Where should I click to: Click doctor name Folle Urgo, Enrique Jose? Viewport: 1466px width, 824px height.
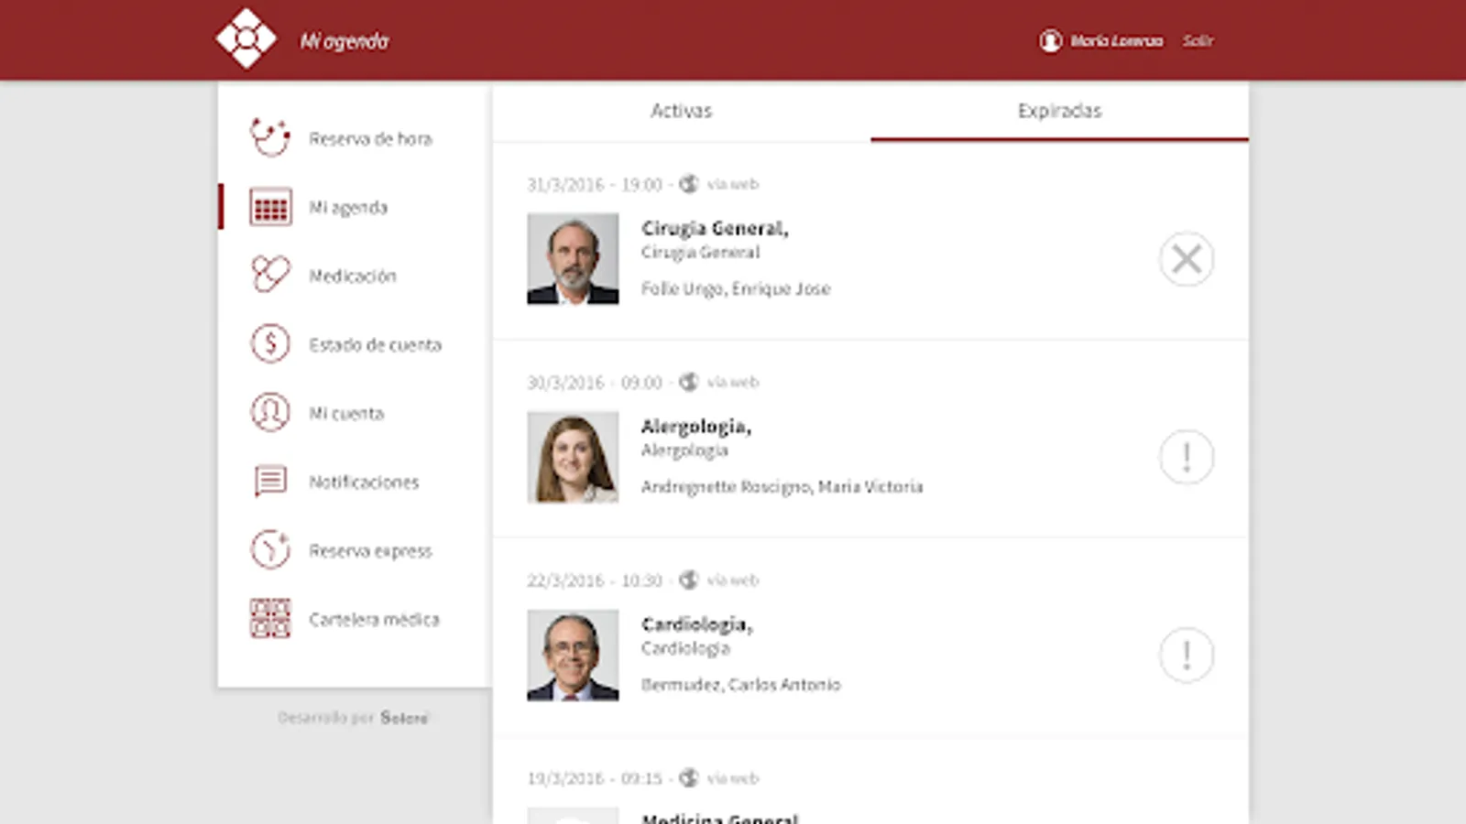(736, 288)
